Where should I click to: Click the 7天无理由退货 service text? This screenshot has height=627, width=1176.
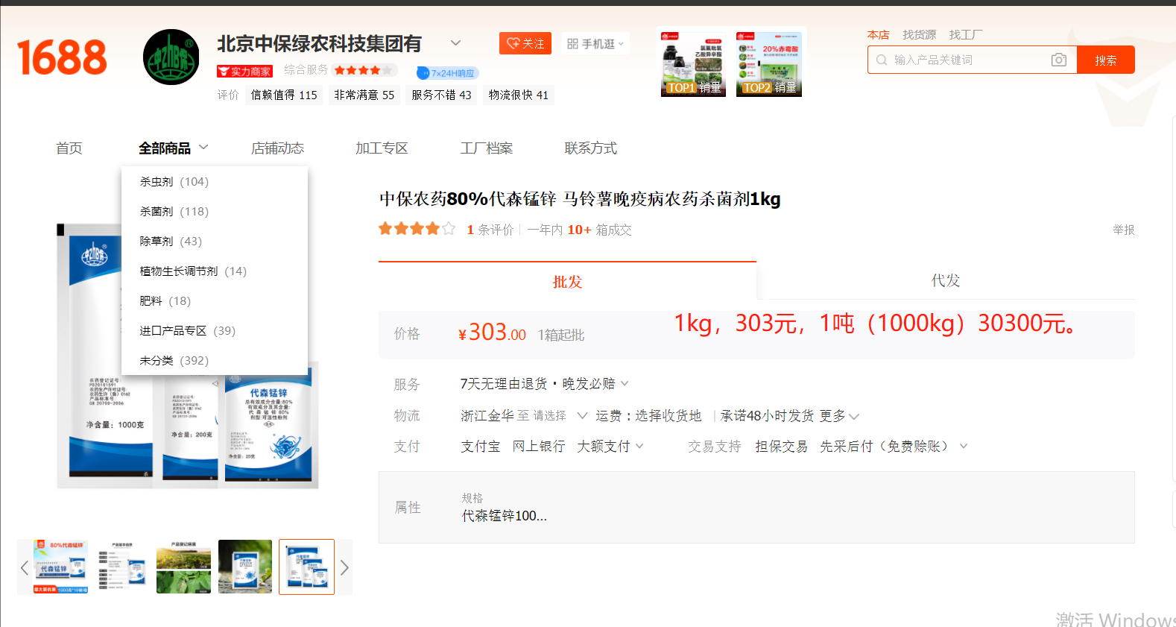504,383
